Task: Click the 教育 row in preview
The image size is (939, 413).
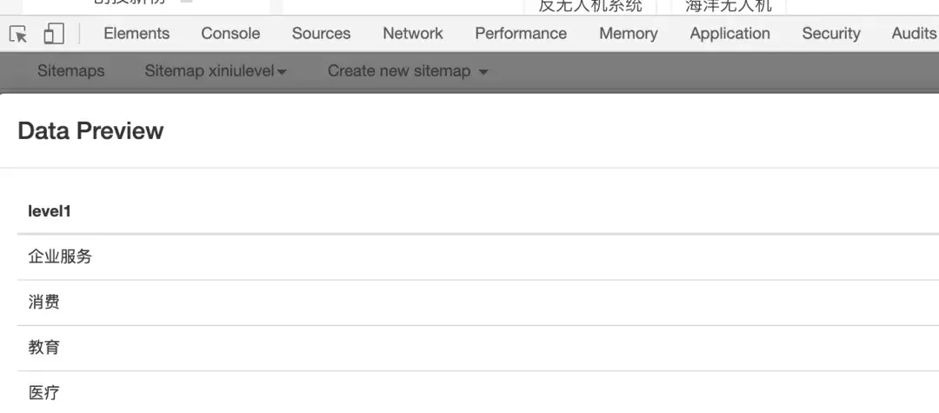Action: tap(478, 348)
